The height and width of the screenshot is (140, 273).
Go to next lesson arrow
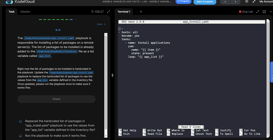click(235, 2)
